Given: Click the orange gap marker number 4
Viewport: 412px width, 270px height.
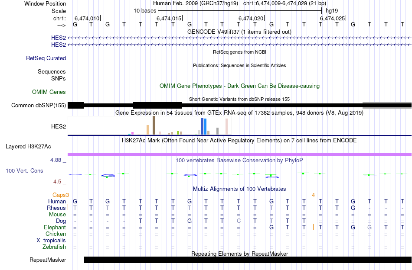Looking at the screenshot, I should pyautogui.click(x=313, y=195).
